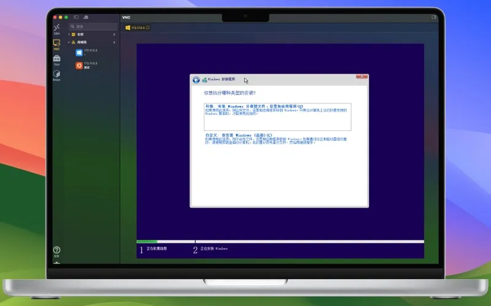The width and height of the screenshot is (491, 306).
Task: Click the count 2 next to 全部
Action: pyautogui.click(x=114, y=34)
